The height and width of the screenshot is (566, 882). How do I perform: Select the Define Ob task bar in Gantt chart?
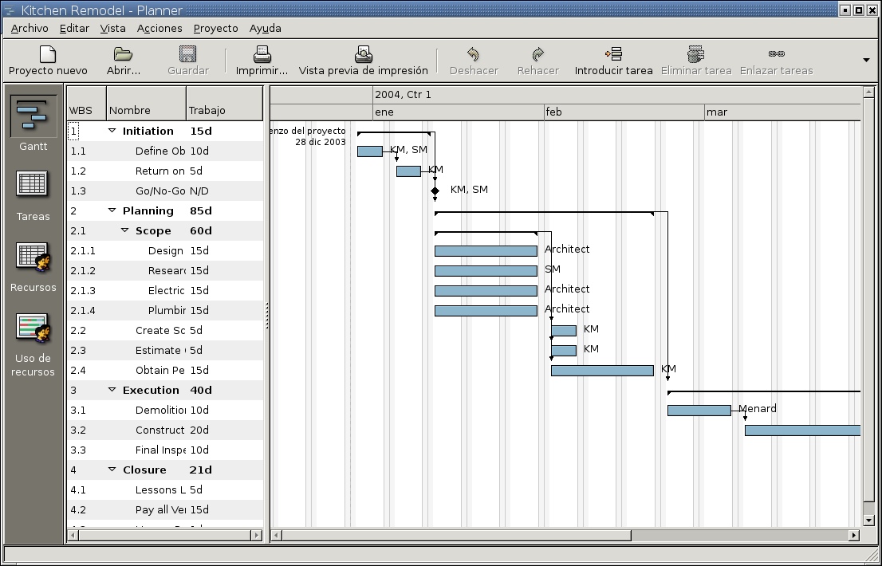tap(370, 151)
